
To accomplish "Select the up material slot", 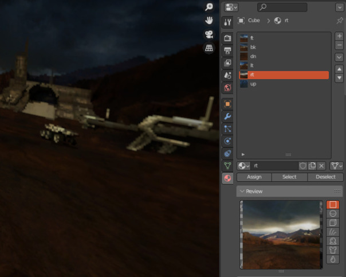I will coord(284,84).
